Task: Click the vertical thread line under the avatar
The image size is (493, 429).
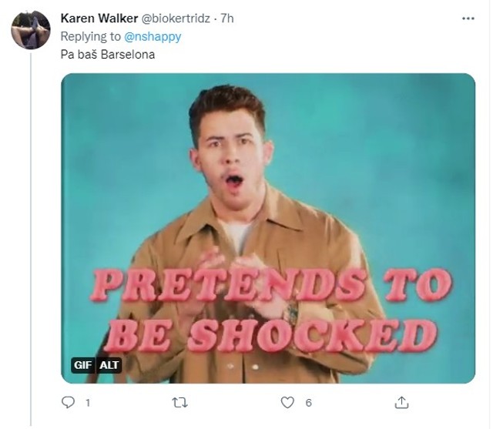Action: pyautogui.click(x=31, y=231)
